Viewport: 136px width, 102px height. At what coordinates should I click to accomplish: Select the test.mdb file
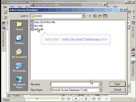click(x=37, y=29)
